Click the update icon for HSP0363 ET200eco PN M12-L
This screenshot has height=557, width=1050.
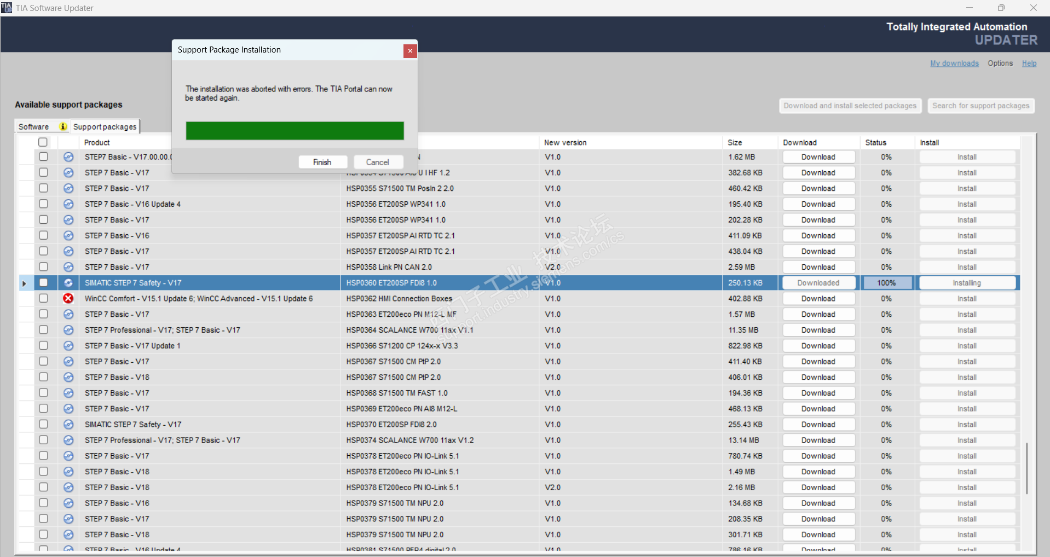[x=68, y=315]
